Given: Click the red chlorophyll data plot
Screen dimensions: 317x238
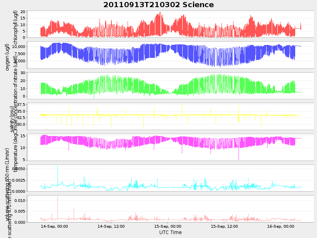Looking at the screenshot, I should pos(170,24).
